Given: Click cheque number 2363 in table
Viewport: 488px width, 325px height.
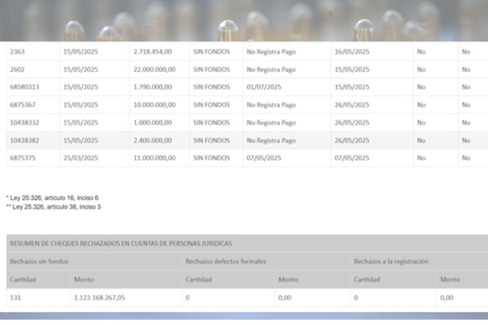Looking at the screenshot, I should 17,52.
